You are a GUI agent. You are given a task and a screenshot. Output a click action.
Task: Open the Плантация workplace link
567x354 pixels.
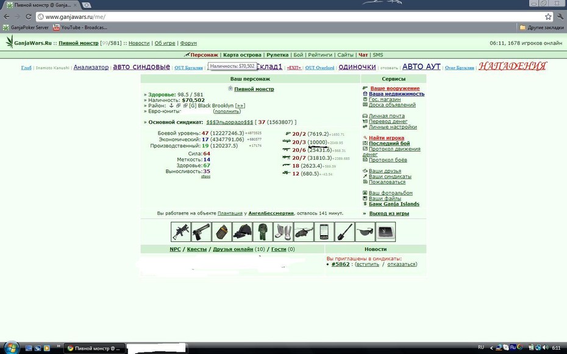(230, 213)
